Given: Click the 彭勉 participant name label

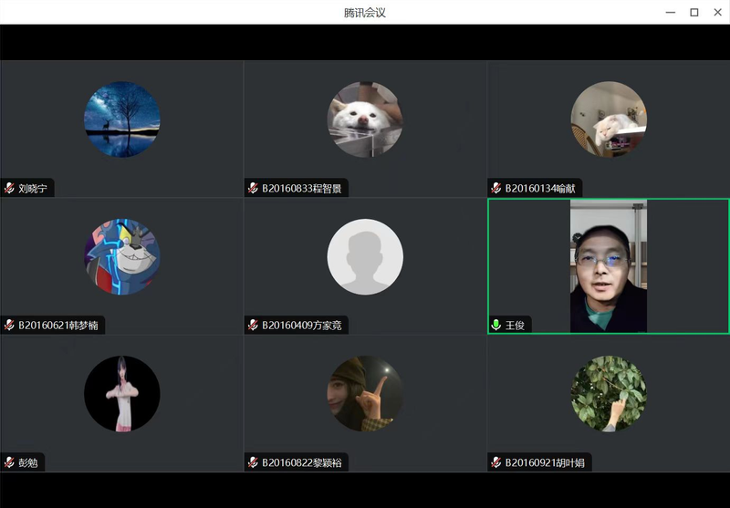Looking at the screenshot, I should click(x=28, y=463).
